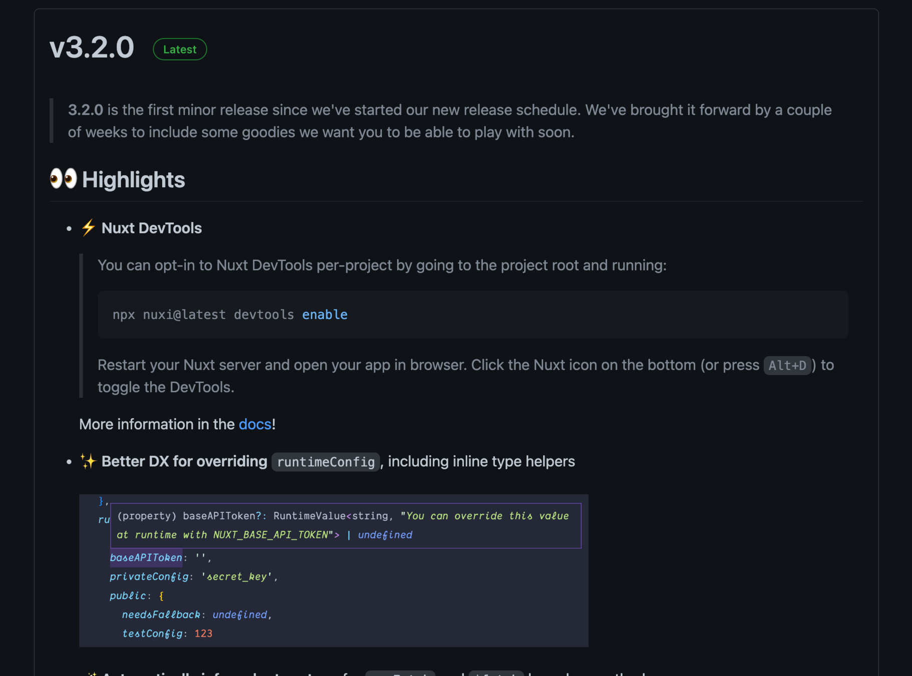912x676 pixels.
Task: Click the testConfig: 123 line
Action: point(167,633)
